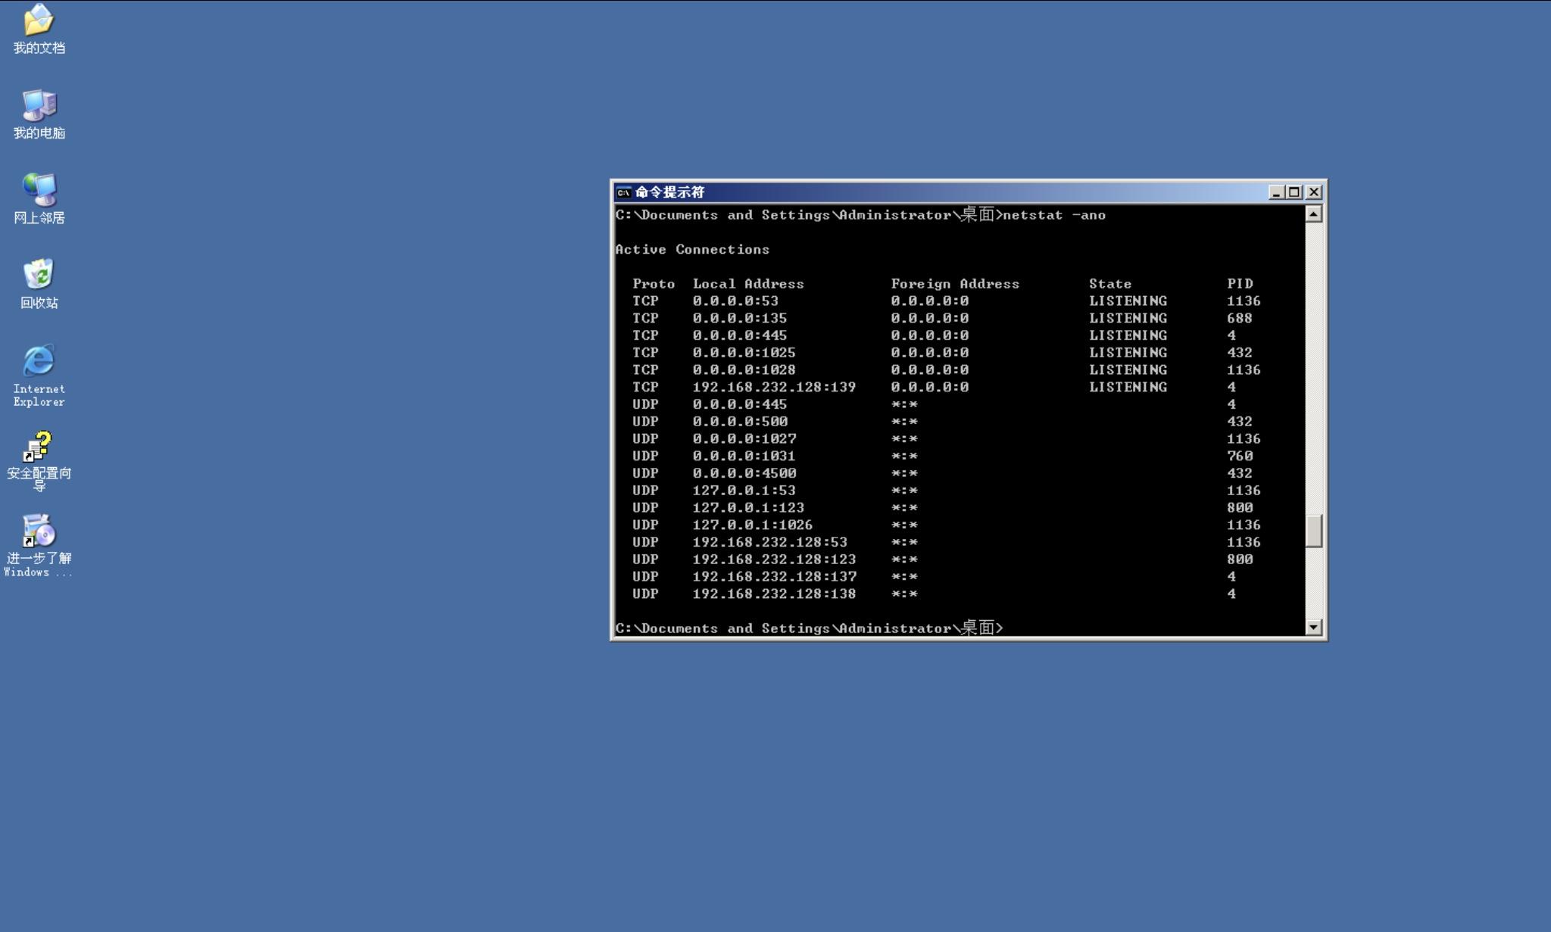This screenshot has height=932, width=1551.
Task: Click TCP local address 0.0.0.0:445
Action: click(x=740, y=335)
